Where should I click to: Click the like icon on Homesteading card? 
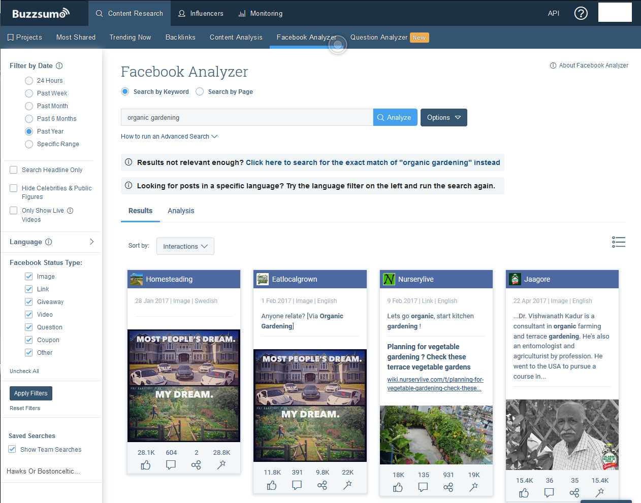(x=146, y=465)
